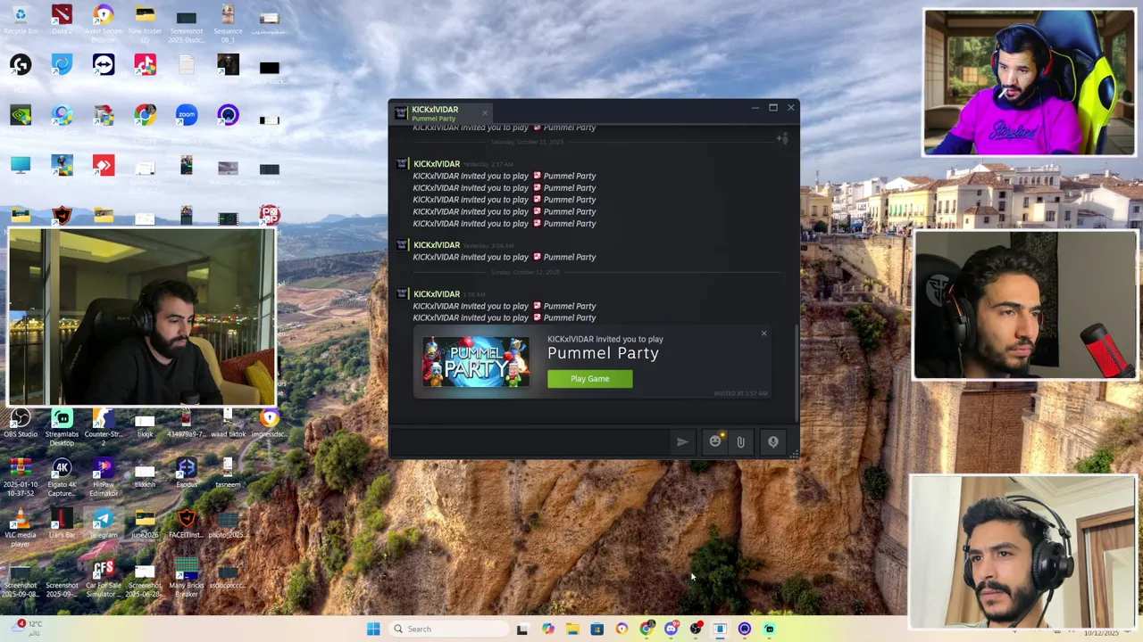The image size is (1143, 642).
Task: Select the tasneem desktop file
Action: point(228,473)
